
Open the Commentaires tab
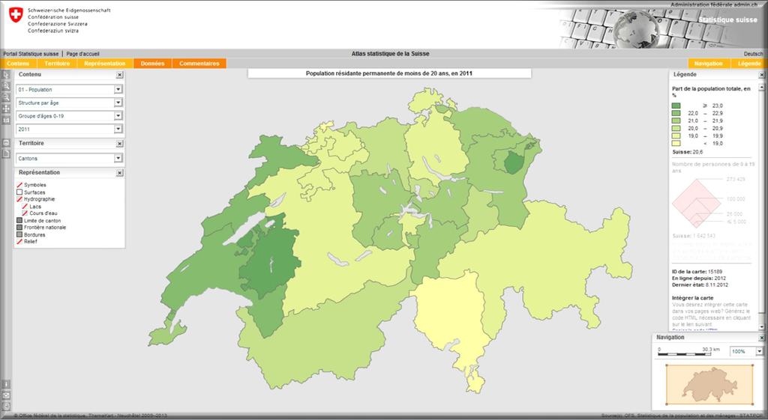pyautogui.click(x=199, y=64)
